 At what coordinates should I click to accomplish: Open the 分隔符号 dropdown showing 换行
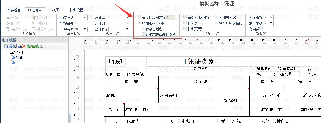pos(81,29)
